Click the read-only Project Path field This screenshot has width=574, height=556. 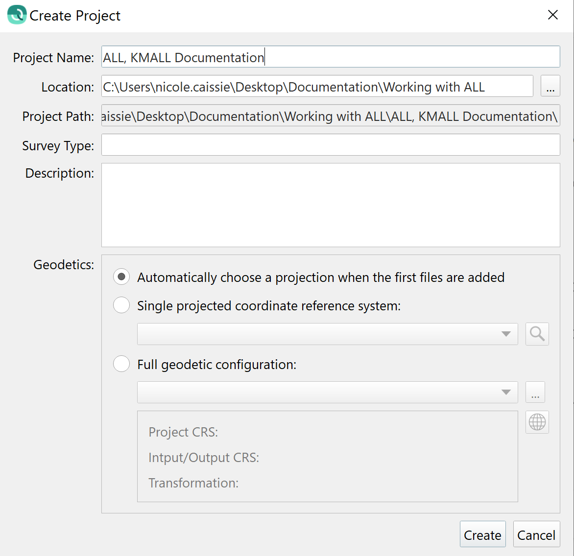(x=330, y=116)
